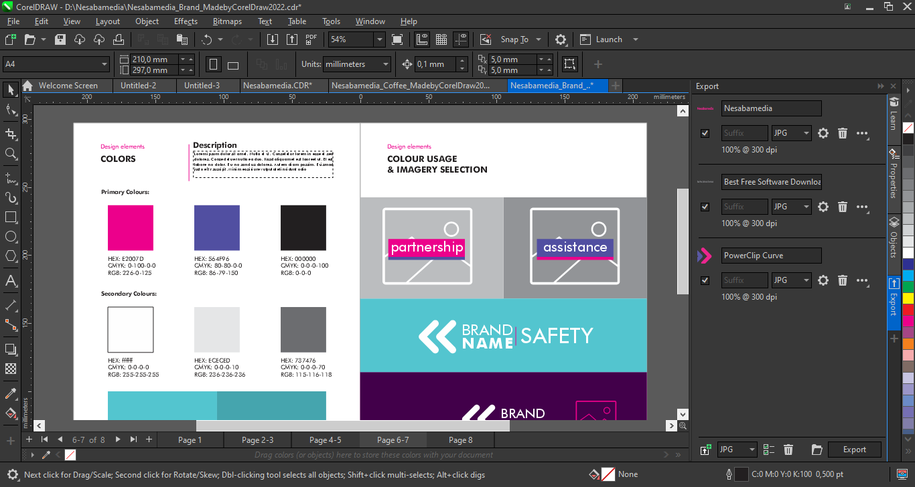Click the Publish to PDF icon
Image resolution: width=915 pixels, height=487 pixels.
point(311,39)
